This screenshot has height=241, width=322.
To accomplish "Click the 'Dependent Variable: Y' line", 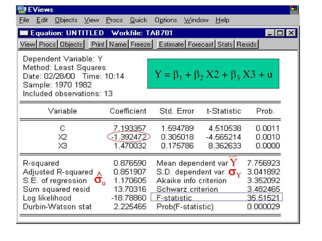I will 63,59.
